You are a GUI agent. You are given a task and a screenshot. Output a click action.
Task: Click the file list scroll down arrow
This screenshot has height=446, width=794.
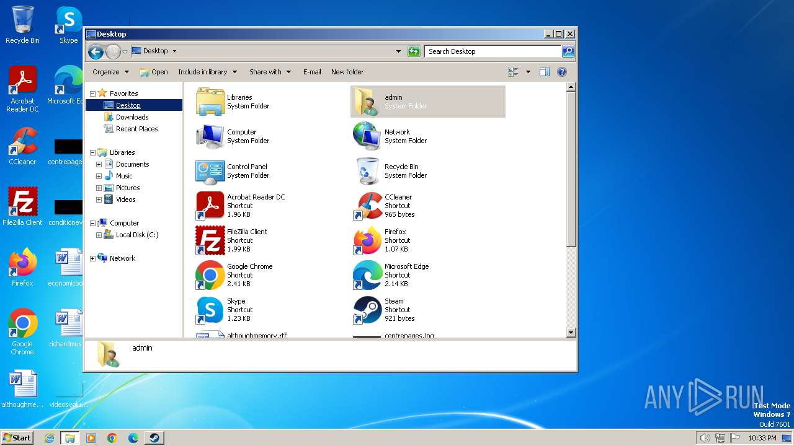571,333
